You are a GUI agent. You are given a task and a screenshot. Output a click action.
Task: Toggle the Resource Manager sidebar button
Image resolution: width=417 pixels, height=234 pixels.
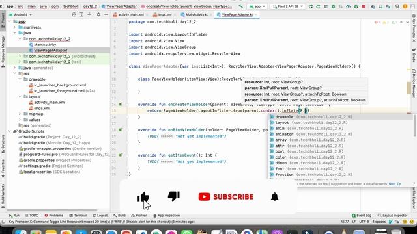(x=3, y=51)
